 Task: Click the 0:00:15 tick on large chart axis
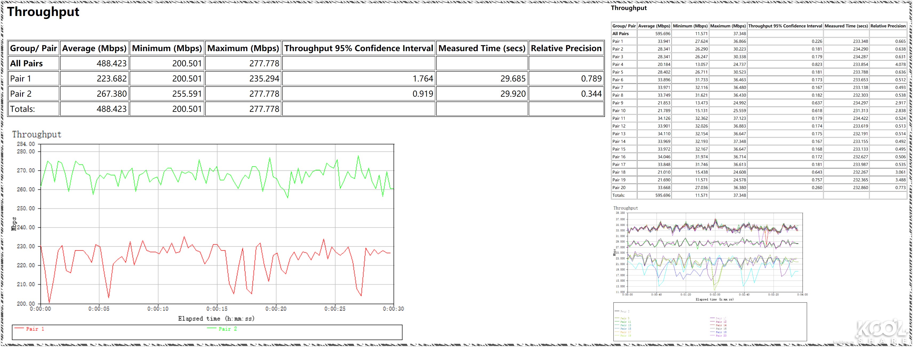coord(217,309)
